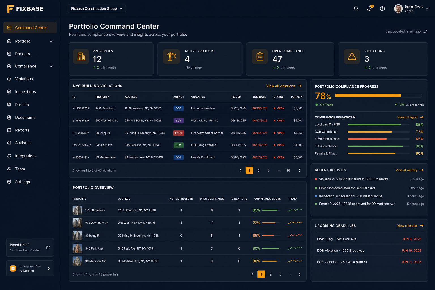
Task: Click the FDNY agency badge
Action: 178,133
